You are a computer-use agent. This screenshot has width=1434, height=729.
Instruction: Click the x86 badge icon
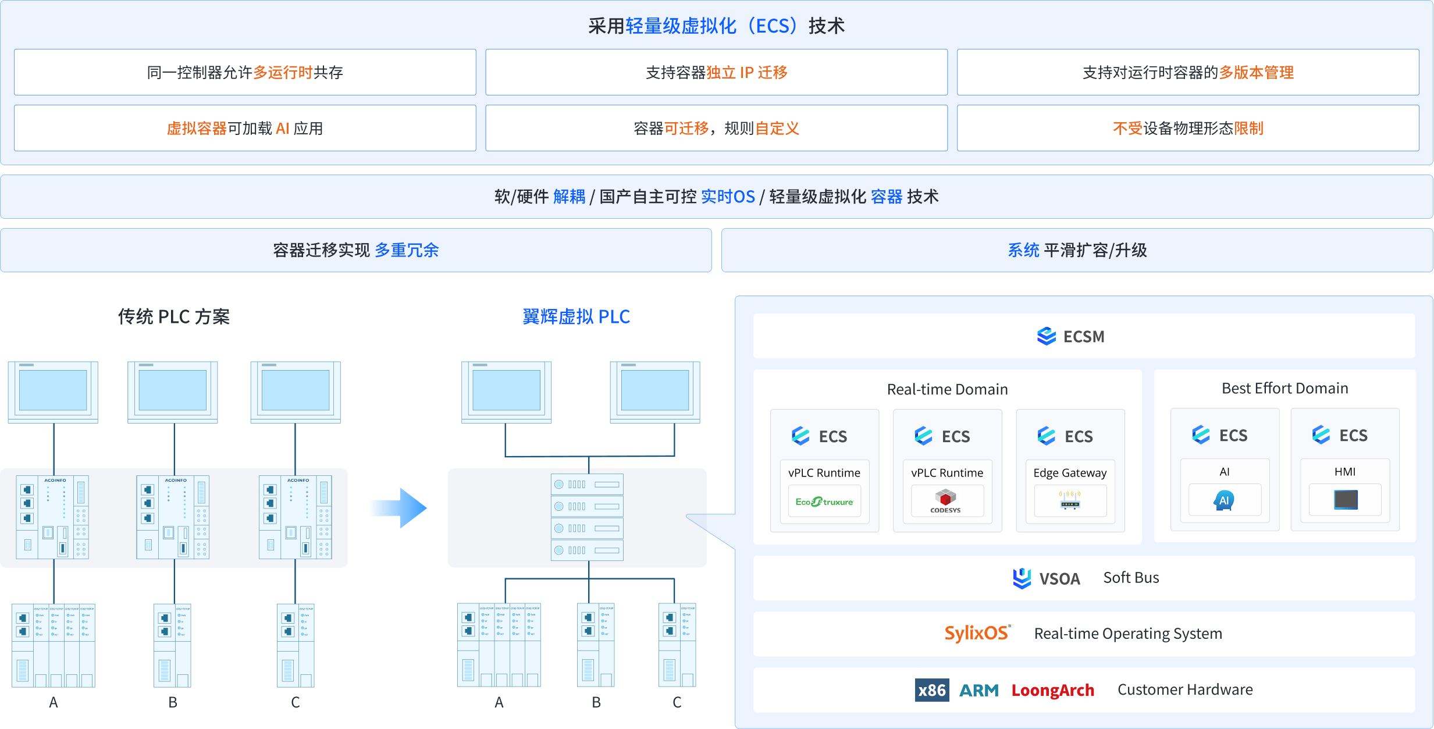[932, 690]
